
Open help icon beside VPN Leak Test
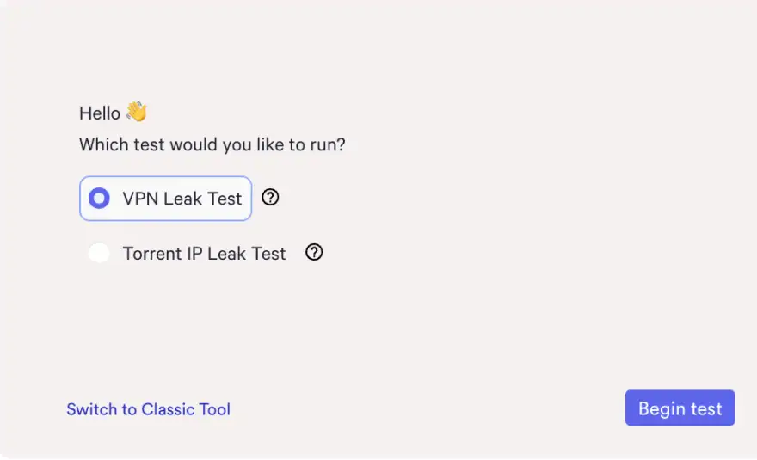(270, 198)
